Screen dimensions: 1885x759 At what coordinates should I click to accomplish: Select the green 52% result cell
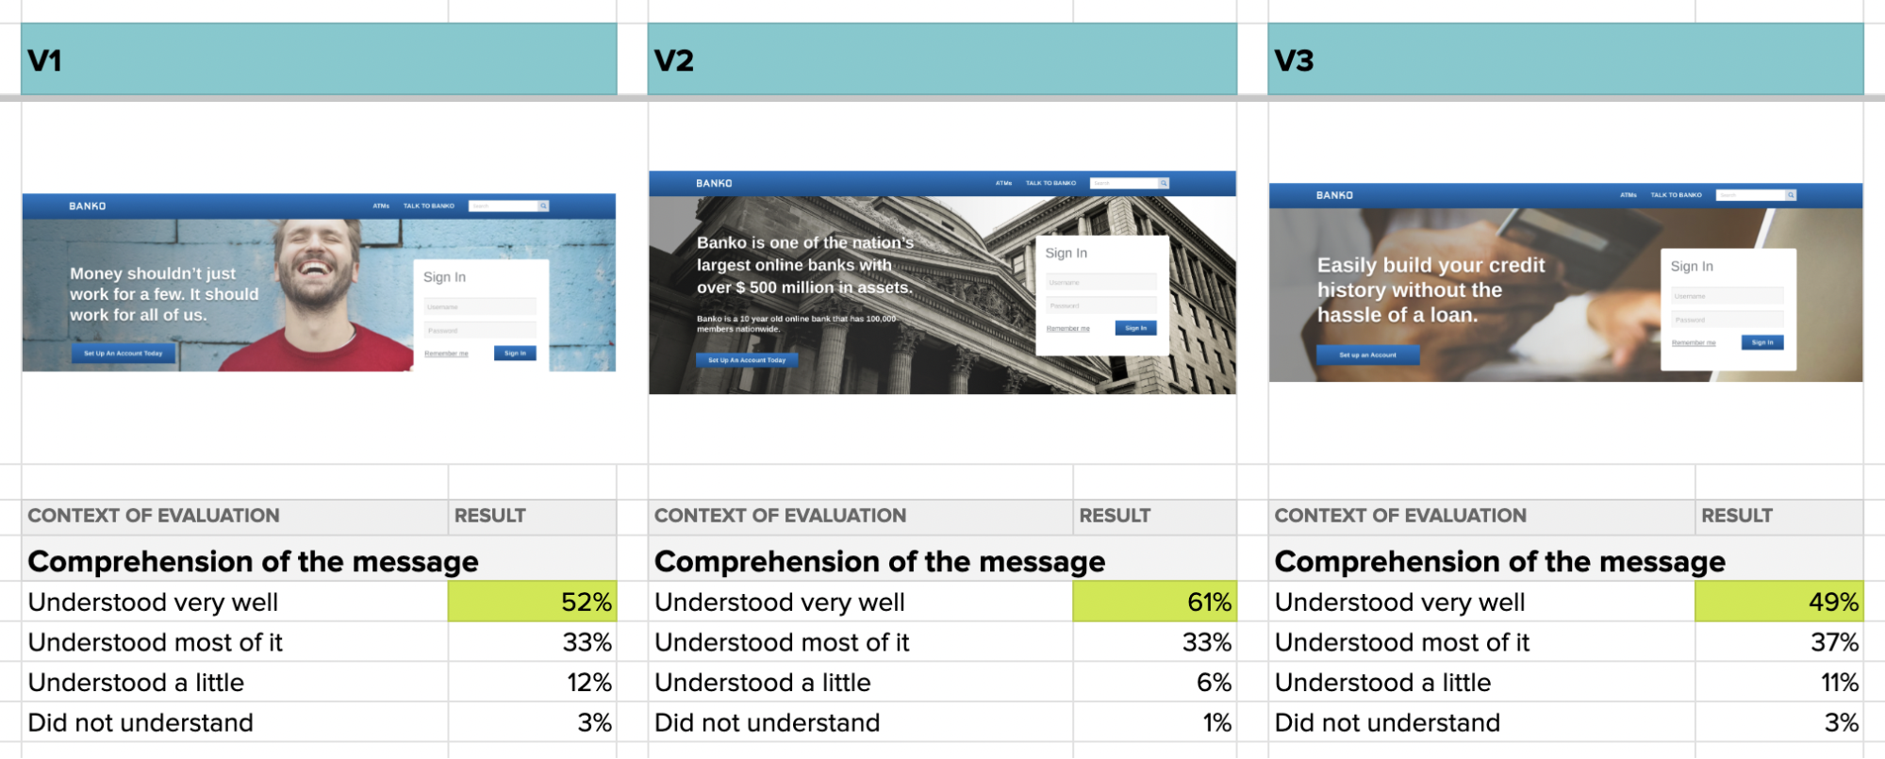(x=532, y=602)
